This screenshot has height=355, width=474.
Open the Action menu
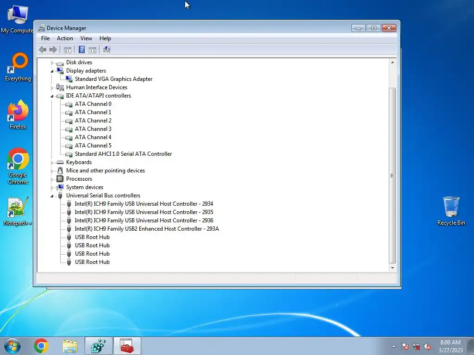65,38
